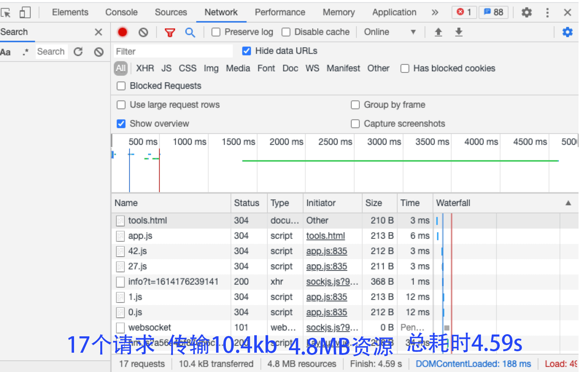Viewport: 580px width, 372px height.
Task: Click the magnifier search icon in toolbar
Action: pos(190,32)
